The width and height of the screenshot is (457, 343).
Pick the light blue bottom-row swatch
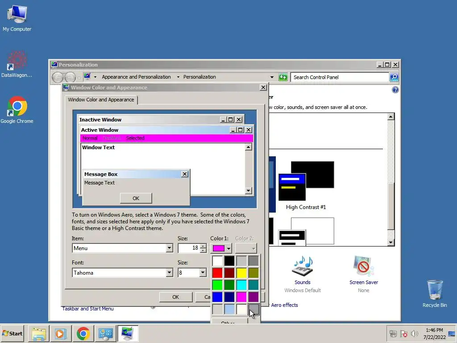[x=229, y=309]
